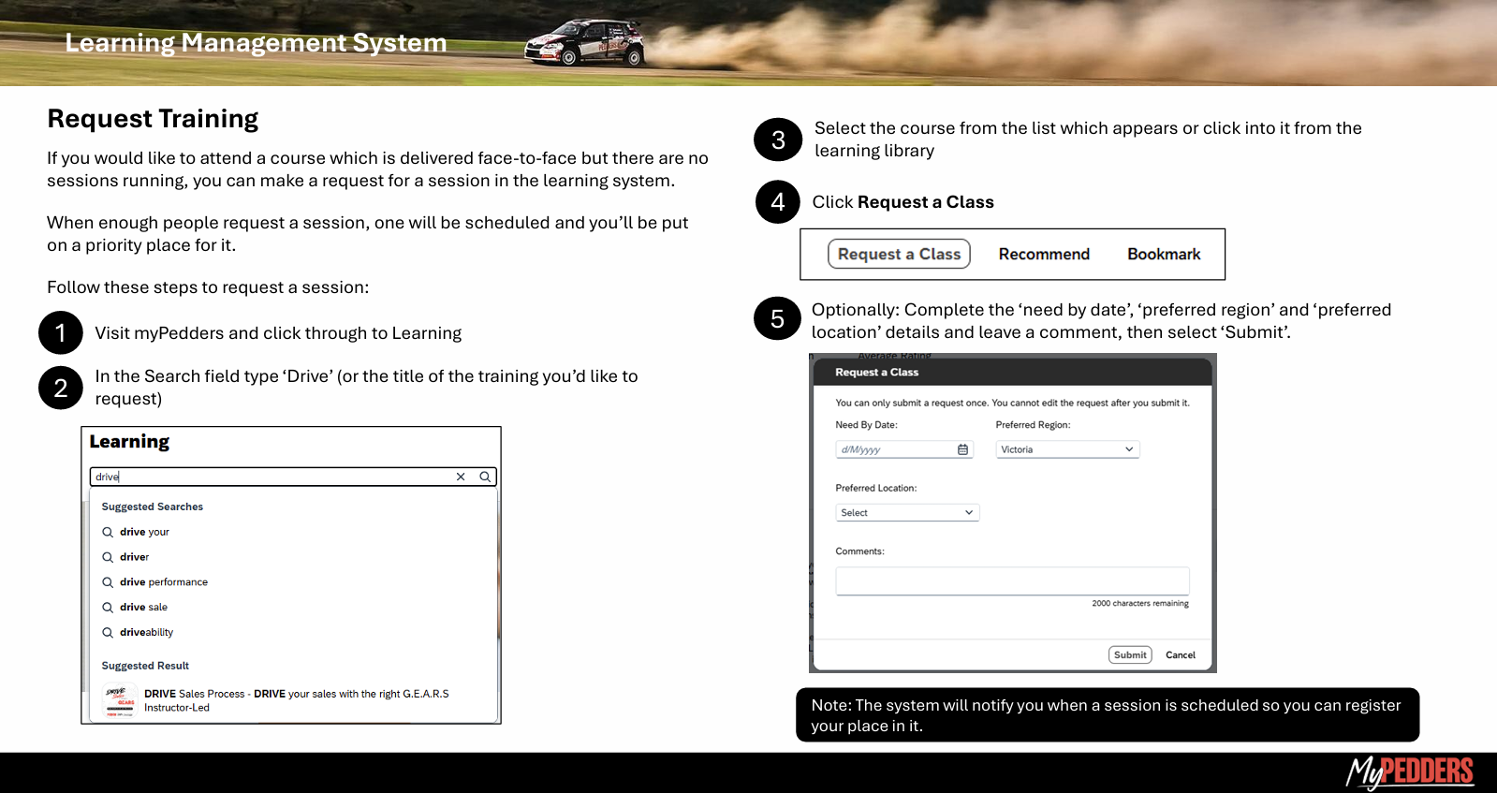Click the Need By Date input field
The image size is (1497, 793).
tap(894, 449)
